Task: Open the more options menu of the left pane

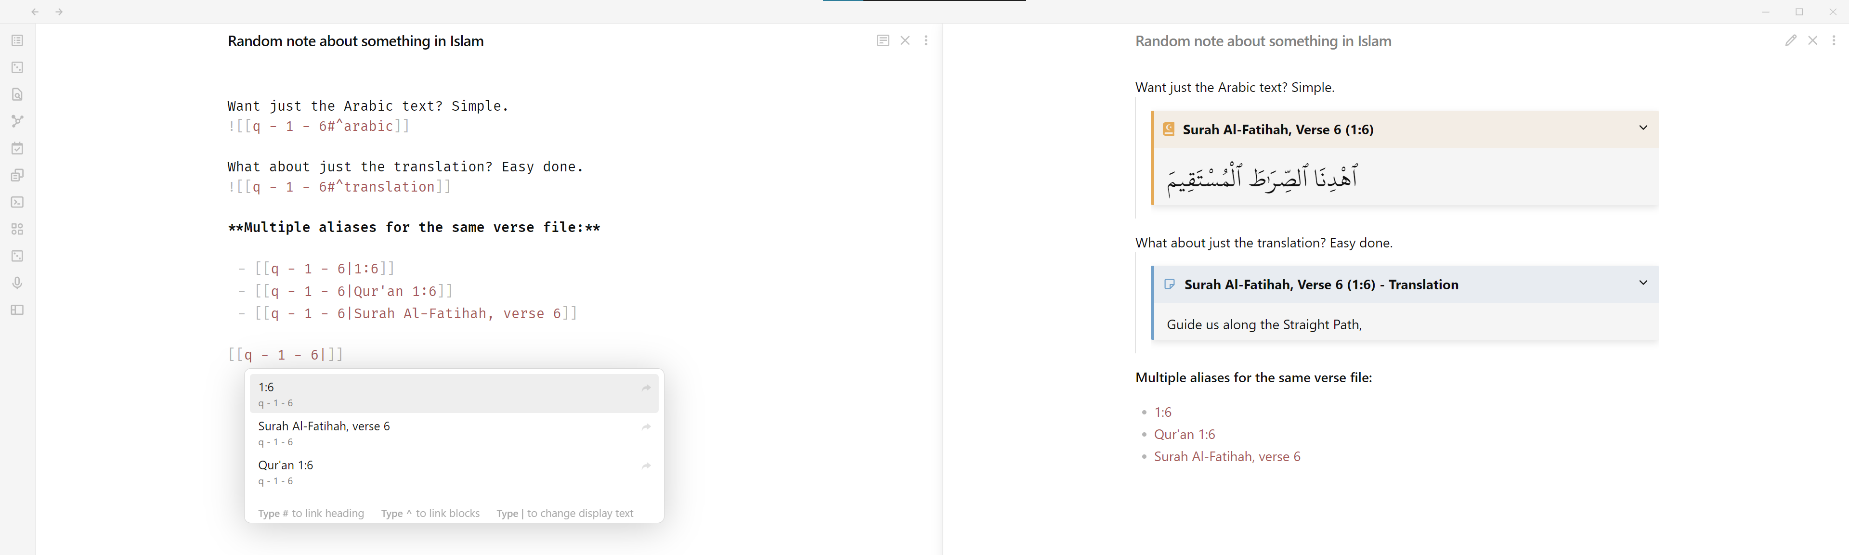Action: pos(926,41)
